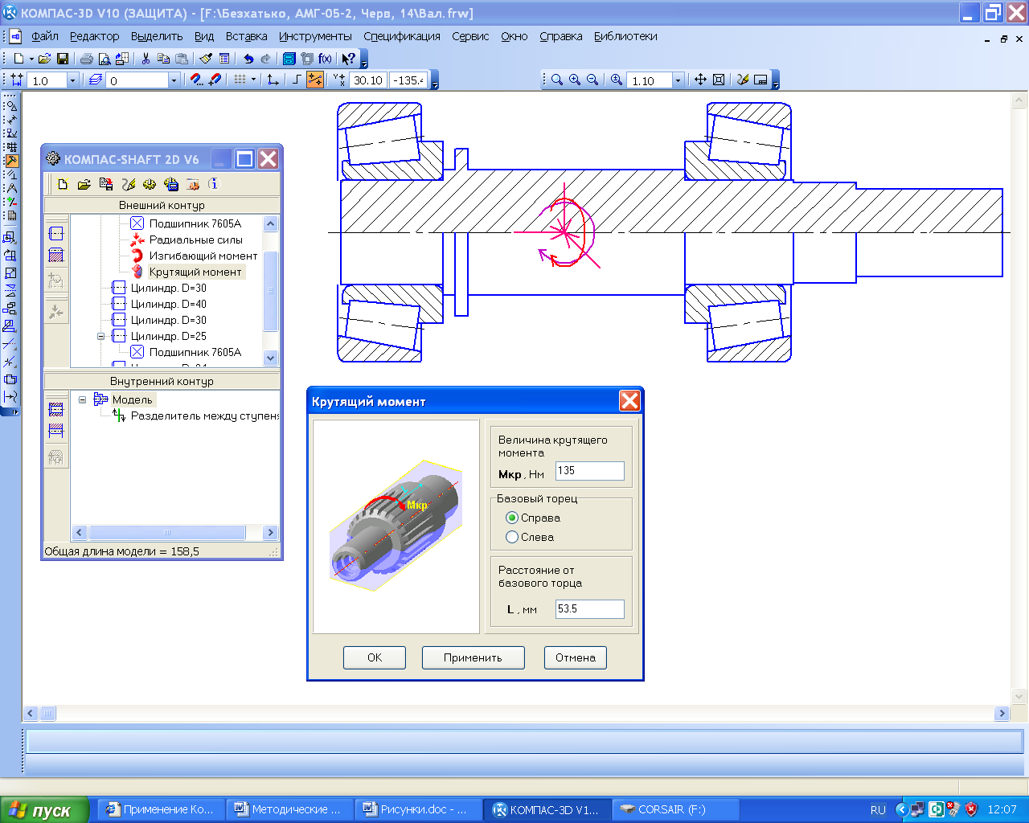Screen dimensions: 1029x823
Task: Switch to Методические taskbar window
Action: point(289,809)
